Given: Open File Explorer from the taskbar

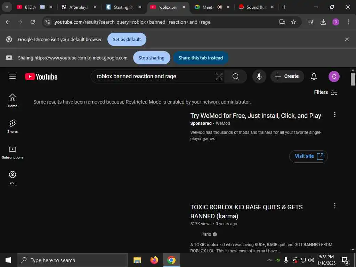Looking at the screenshot, I should coord(137,260).
